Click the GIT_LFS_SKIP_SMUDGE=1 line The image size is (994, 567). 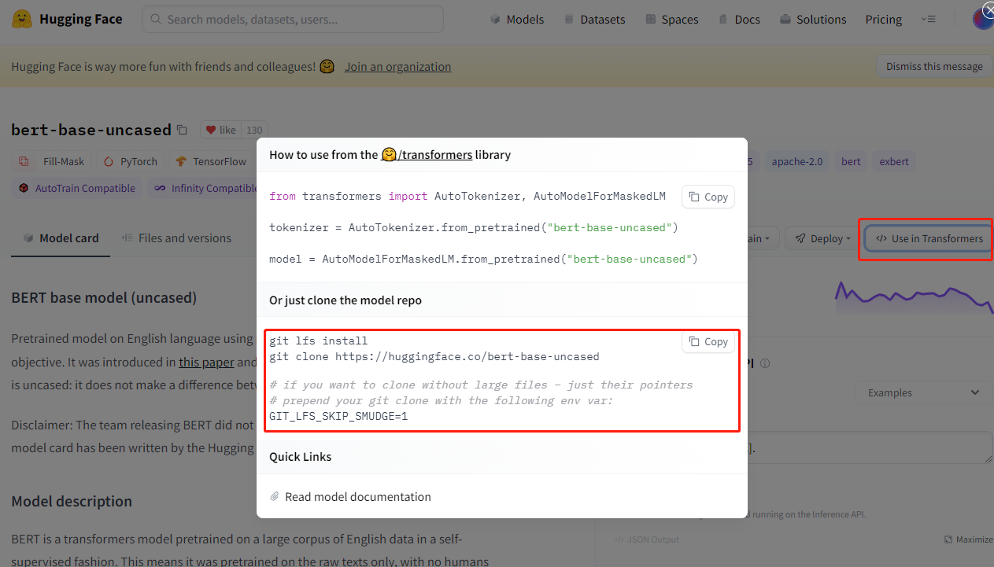point(338,417)
